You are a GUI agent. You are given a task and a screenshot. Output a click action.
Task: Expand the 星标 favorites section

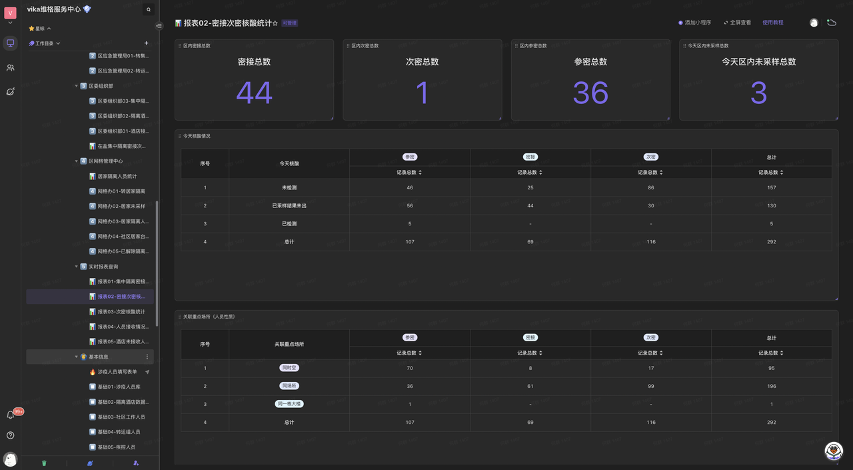click(x=49, y=29)
